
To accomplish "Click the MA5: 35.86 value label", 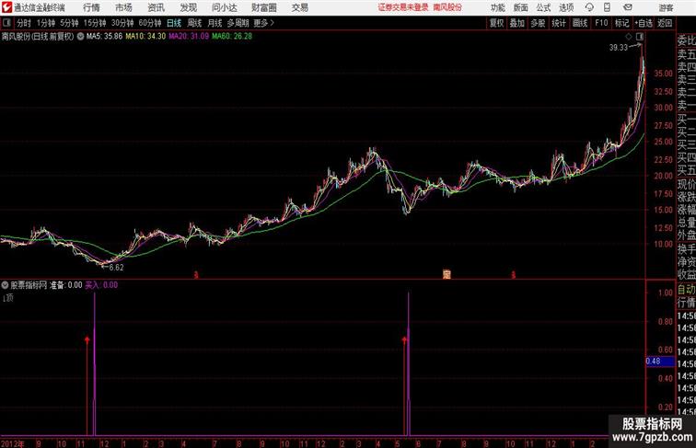I will [x=104, y=37].
